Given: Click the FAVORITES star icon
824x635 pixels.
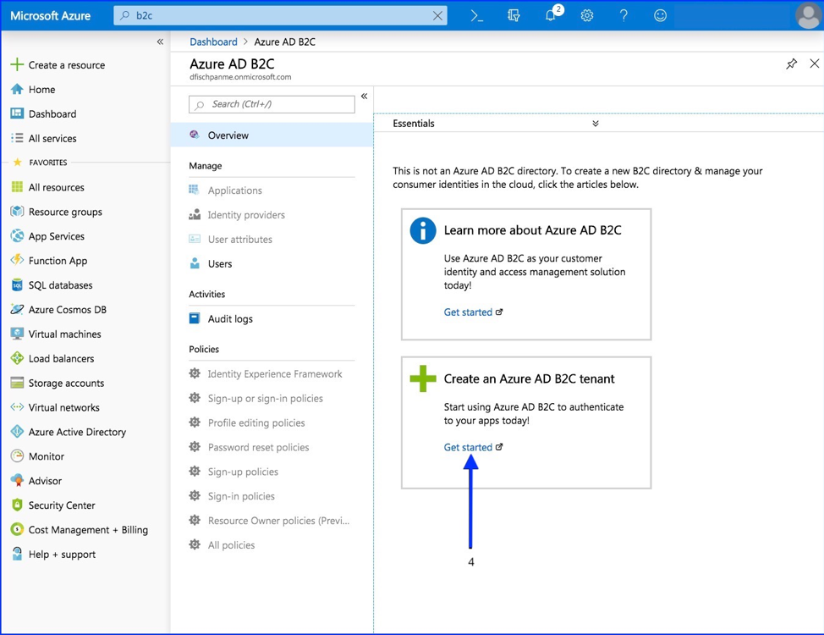Looking at the screenshot, I should coord(17,162).
